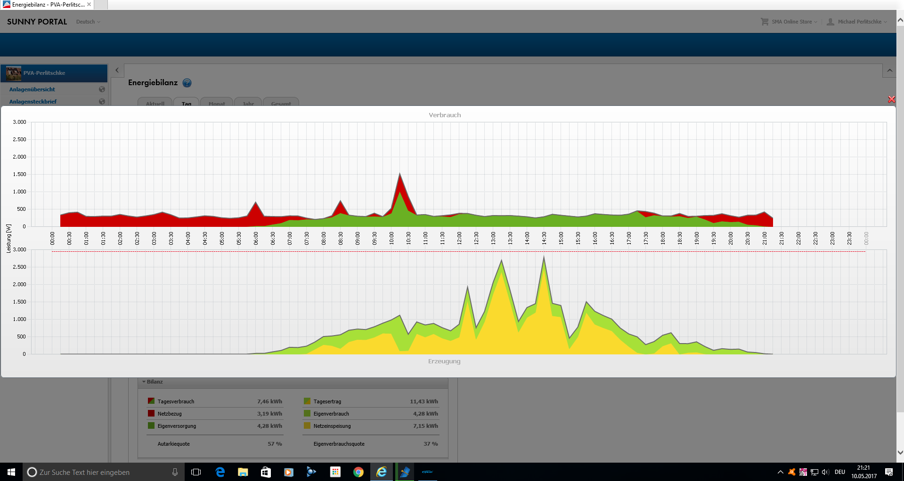Click the SUNNY PORTAL logo
Screen dimensions: 904x481
click(37, 22)
